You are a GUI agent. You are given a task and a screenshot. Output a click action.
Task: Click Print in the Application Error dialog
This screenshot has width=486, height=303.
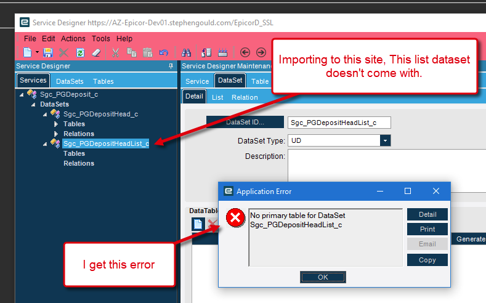[x=427, y=229]
